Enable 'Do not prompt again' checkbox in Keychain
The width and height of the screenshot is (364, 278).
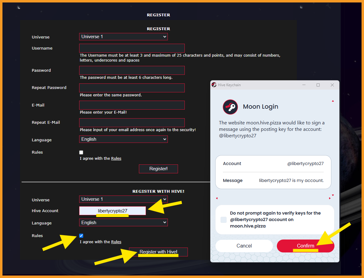tap(224, 220)
